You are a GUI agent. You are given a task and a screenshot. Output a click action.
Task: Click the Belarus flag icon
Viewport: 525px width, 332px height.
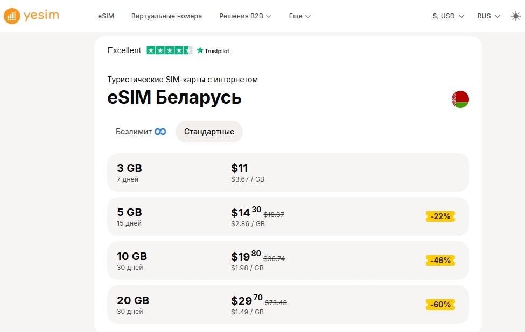(460, 99)
